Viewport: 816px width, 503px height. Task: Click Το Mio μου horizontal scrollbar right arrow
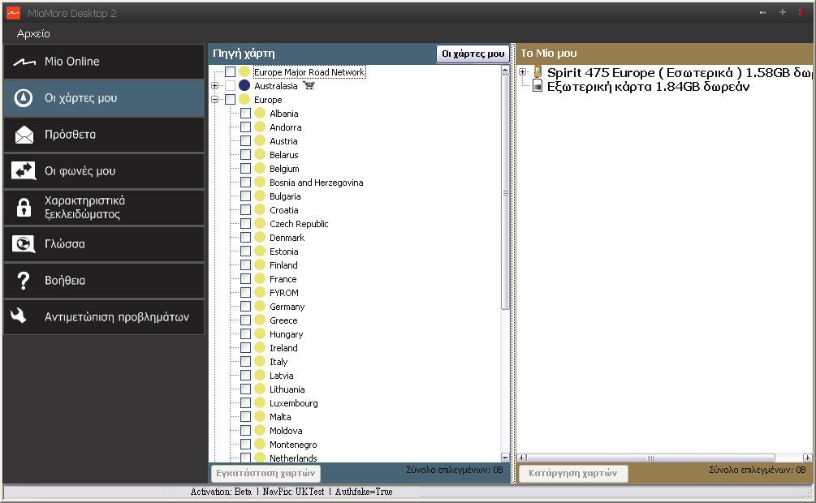click(807, 458)
